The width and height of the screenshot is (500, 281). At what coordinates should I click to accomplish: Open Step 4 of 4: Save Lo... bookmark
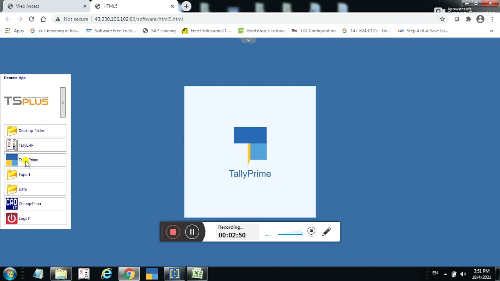(x=423, y=31)
